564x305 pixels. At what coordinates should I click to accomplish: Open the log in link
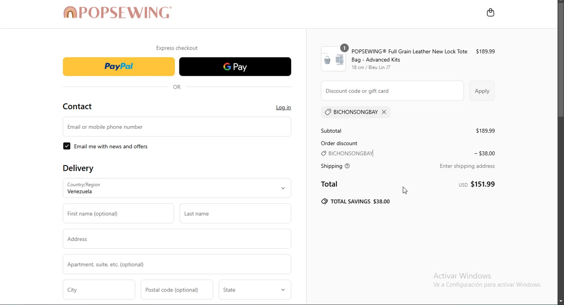pos(284,108)
